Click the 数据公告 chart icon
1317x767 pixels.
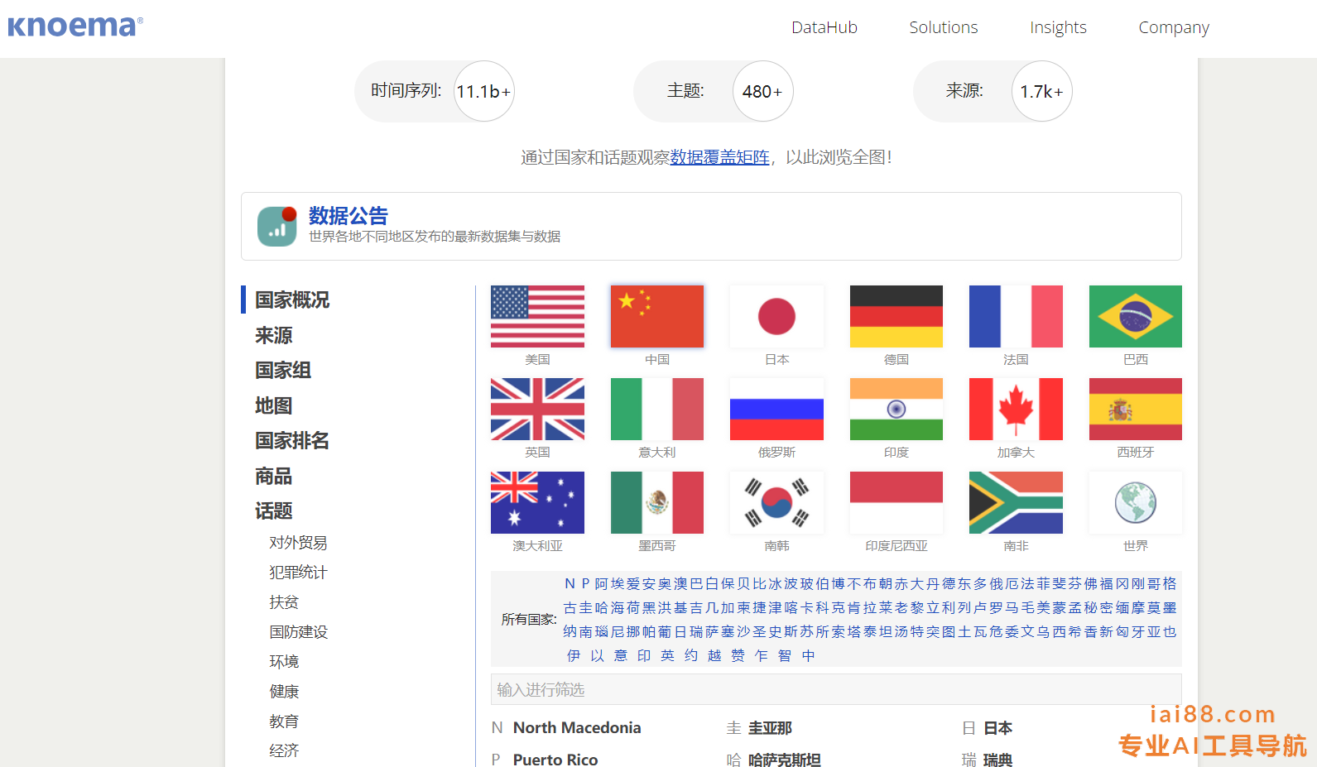point(277,227)
